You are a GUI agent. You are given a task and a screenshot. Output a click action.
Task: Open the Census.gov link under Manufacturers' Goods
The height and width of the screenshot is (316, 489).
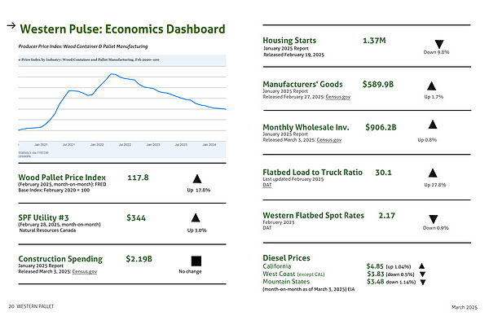point(337,97)
